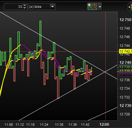
Task: Expand the arrow beside the indicator icon
Action: click(100, 7)
